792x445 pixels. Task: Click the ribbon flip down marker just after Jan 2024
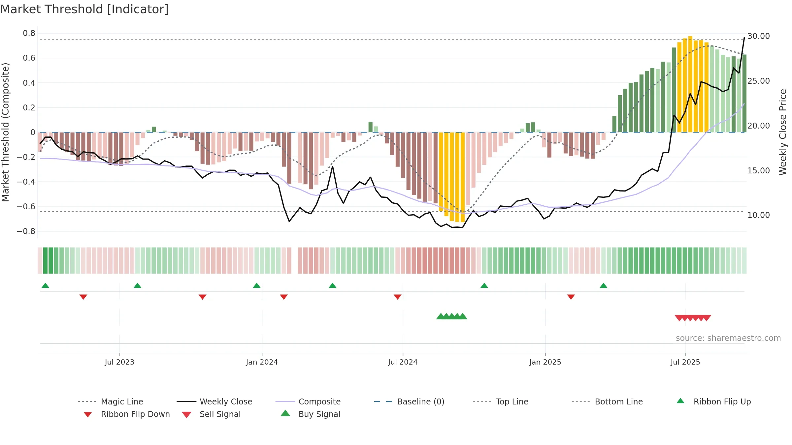click(x=284, y=297)
